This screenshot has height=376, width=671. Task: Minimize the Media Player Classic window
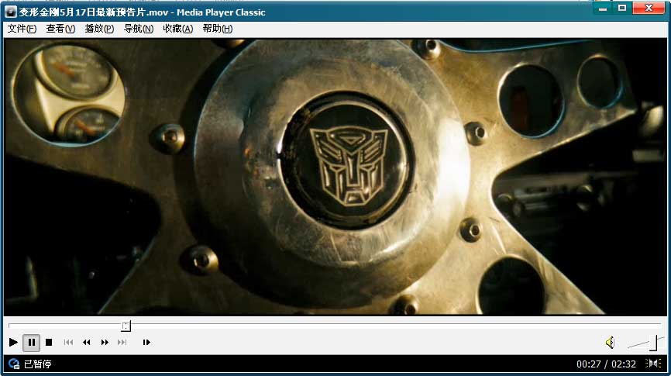[603, 8]
